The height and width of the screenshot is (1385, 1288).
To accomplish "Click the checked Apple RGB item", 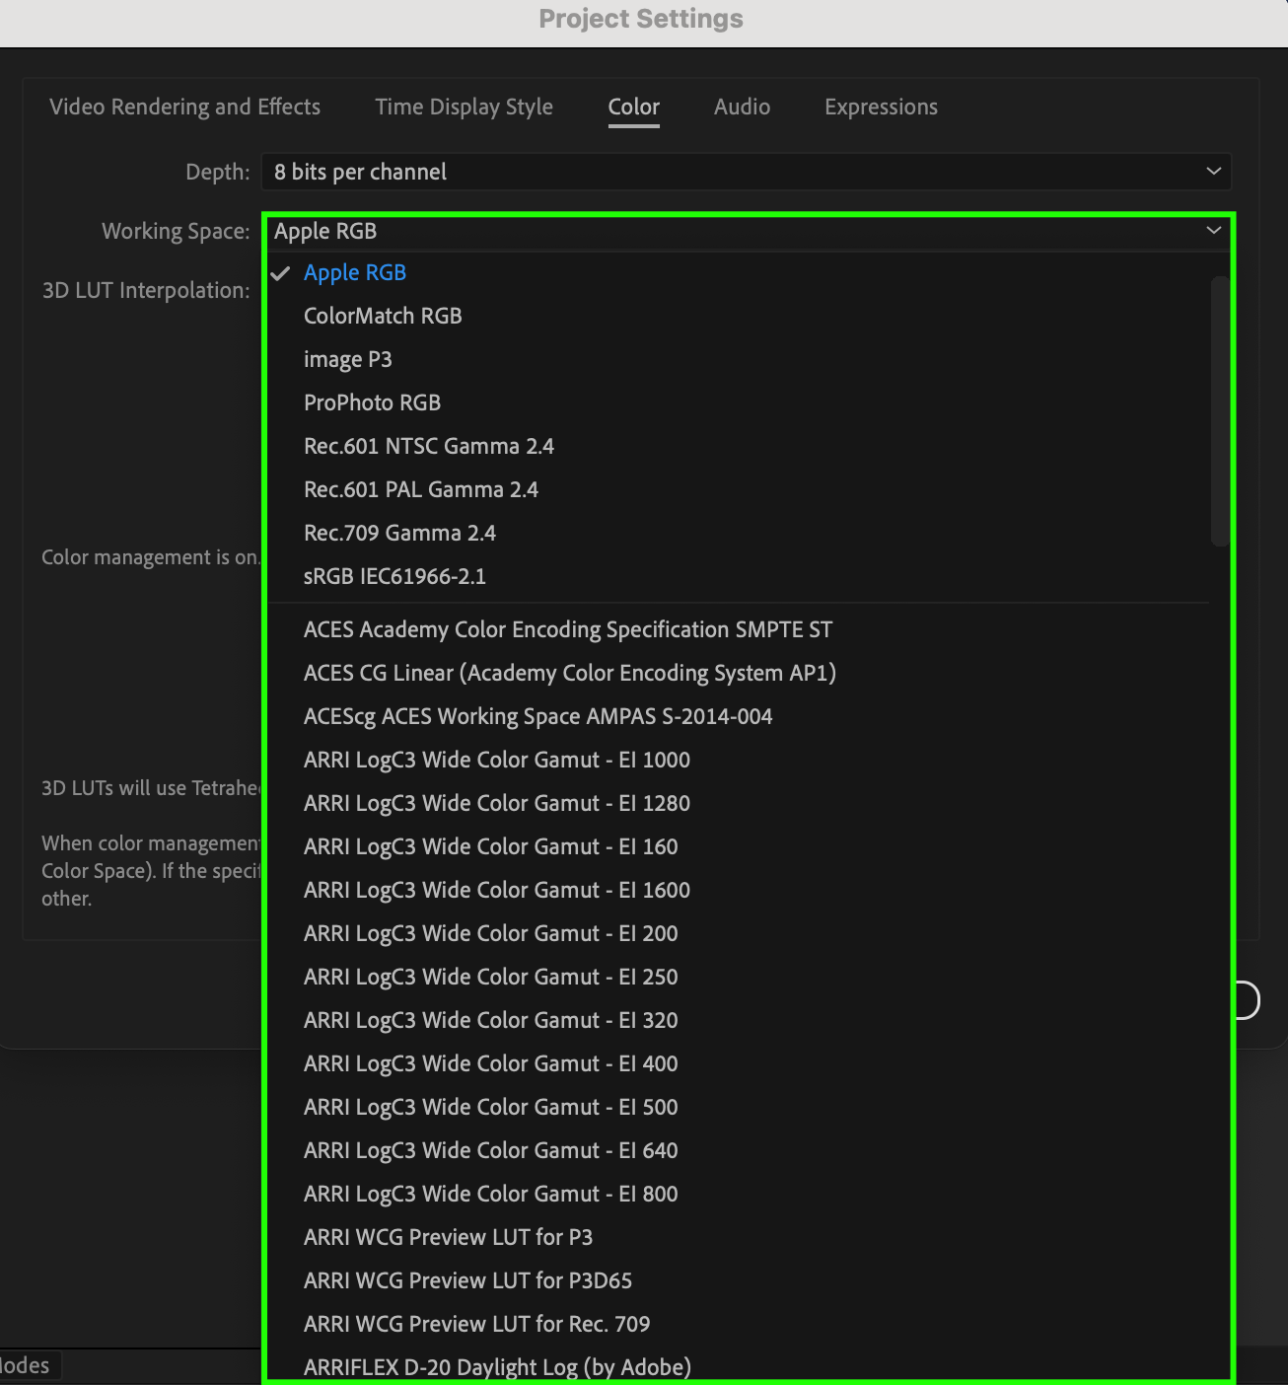I will tap(354, 272).
